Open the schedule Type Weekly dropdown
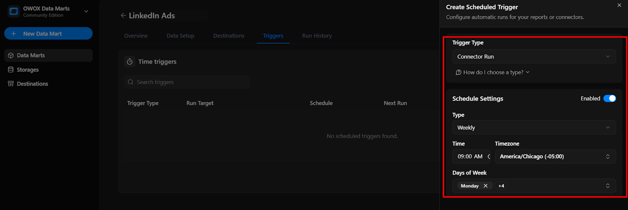The height and width of the screenshot is (210, 628). tap(534, 127)
